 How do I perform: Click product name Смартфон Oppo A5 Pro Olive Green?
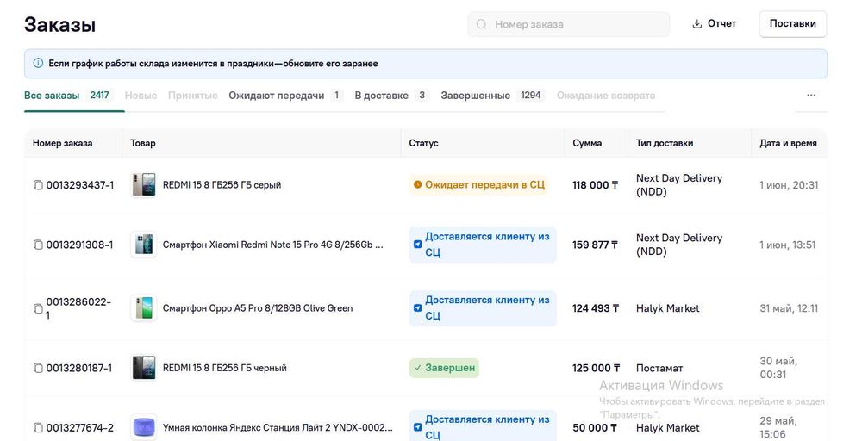point(258,308)
